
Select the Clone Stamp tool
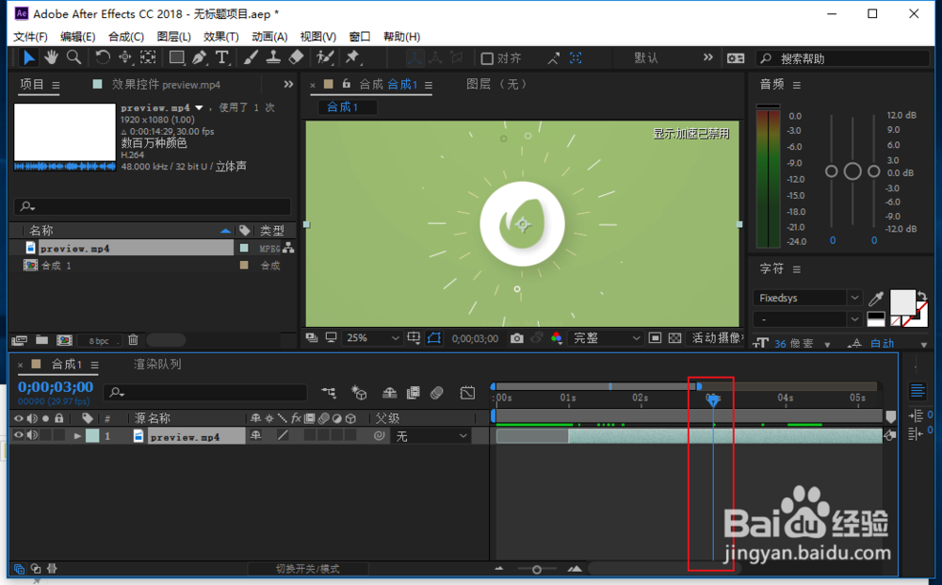[273, 57]
